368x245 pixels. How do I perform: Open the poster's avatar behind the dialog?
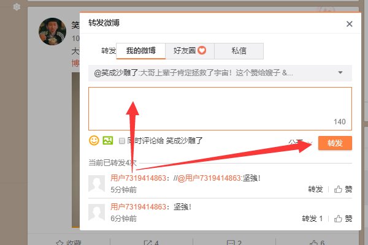[52, 31]
